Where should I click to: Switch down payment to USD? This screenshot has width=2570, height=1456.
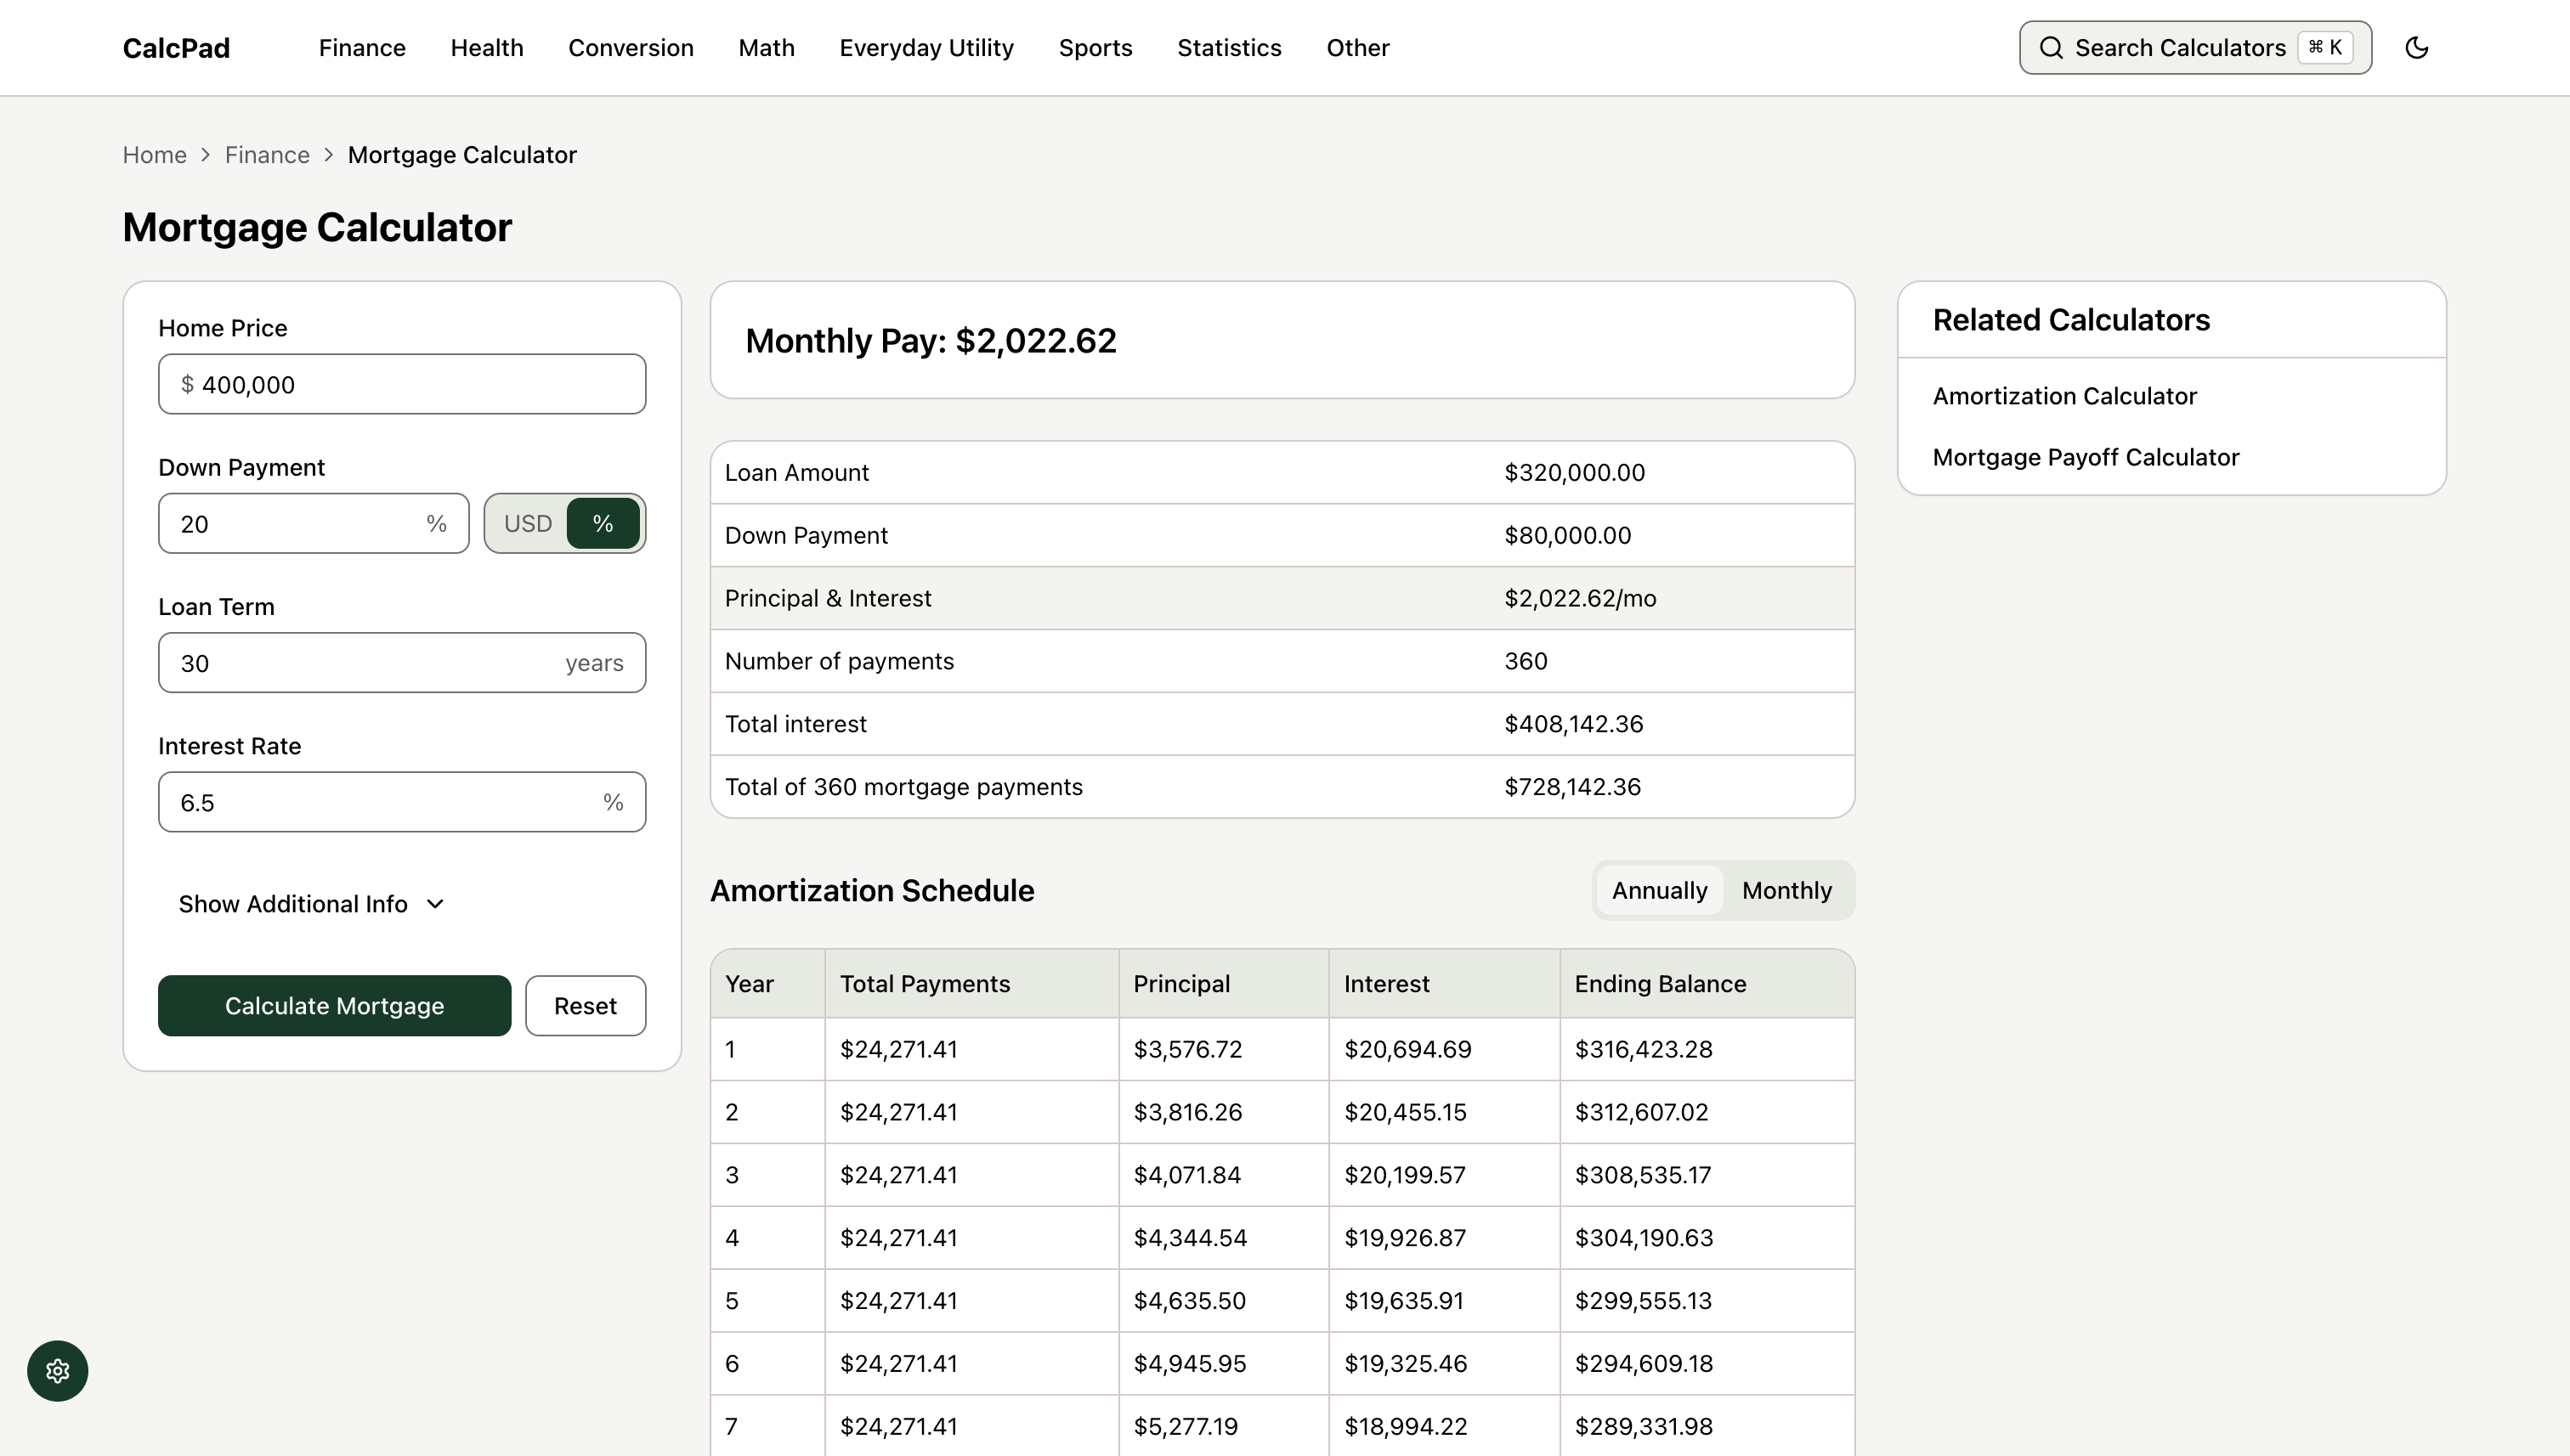pos(527,523)
